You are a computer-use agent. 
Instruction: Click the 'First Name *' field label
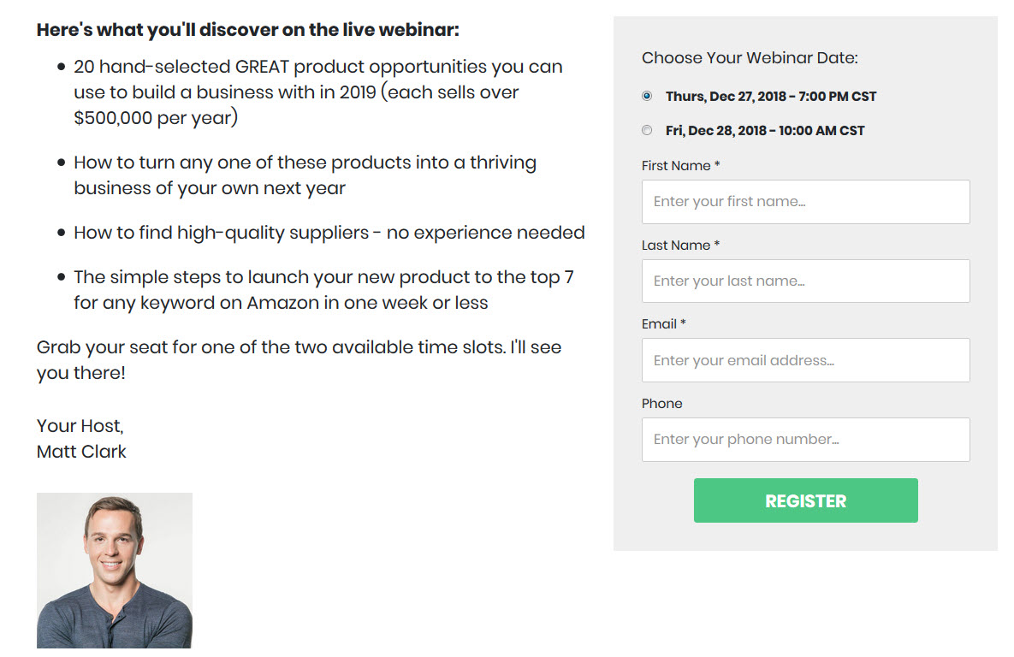tap(680, 166)
